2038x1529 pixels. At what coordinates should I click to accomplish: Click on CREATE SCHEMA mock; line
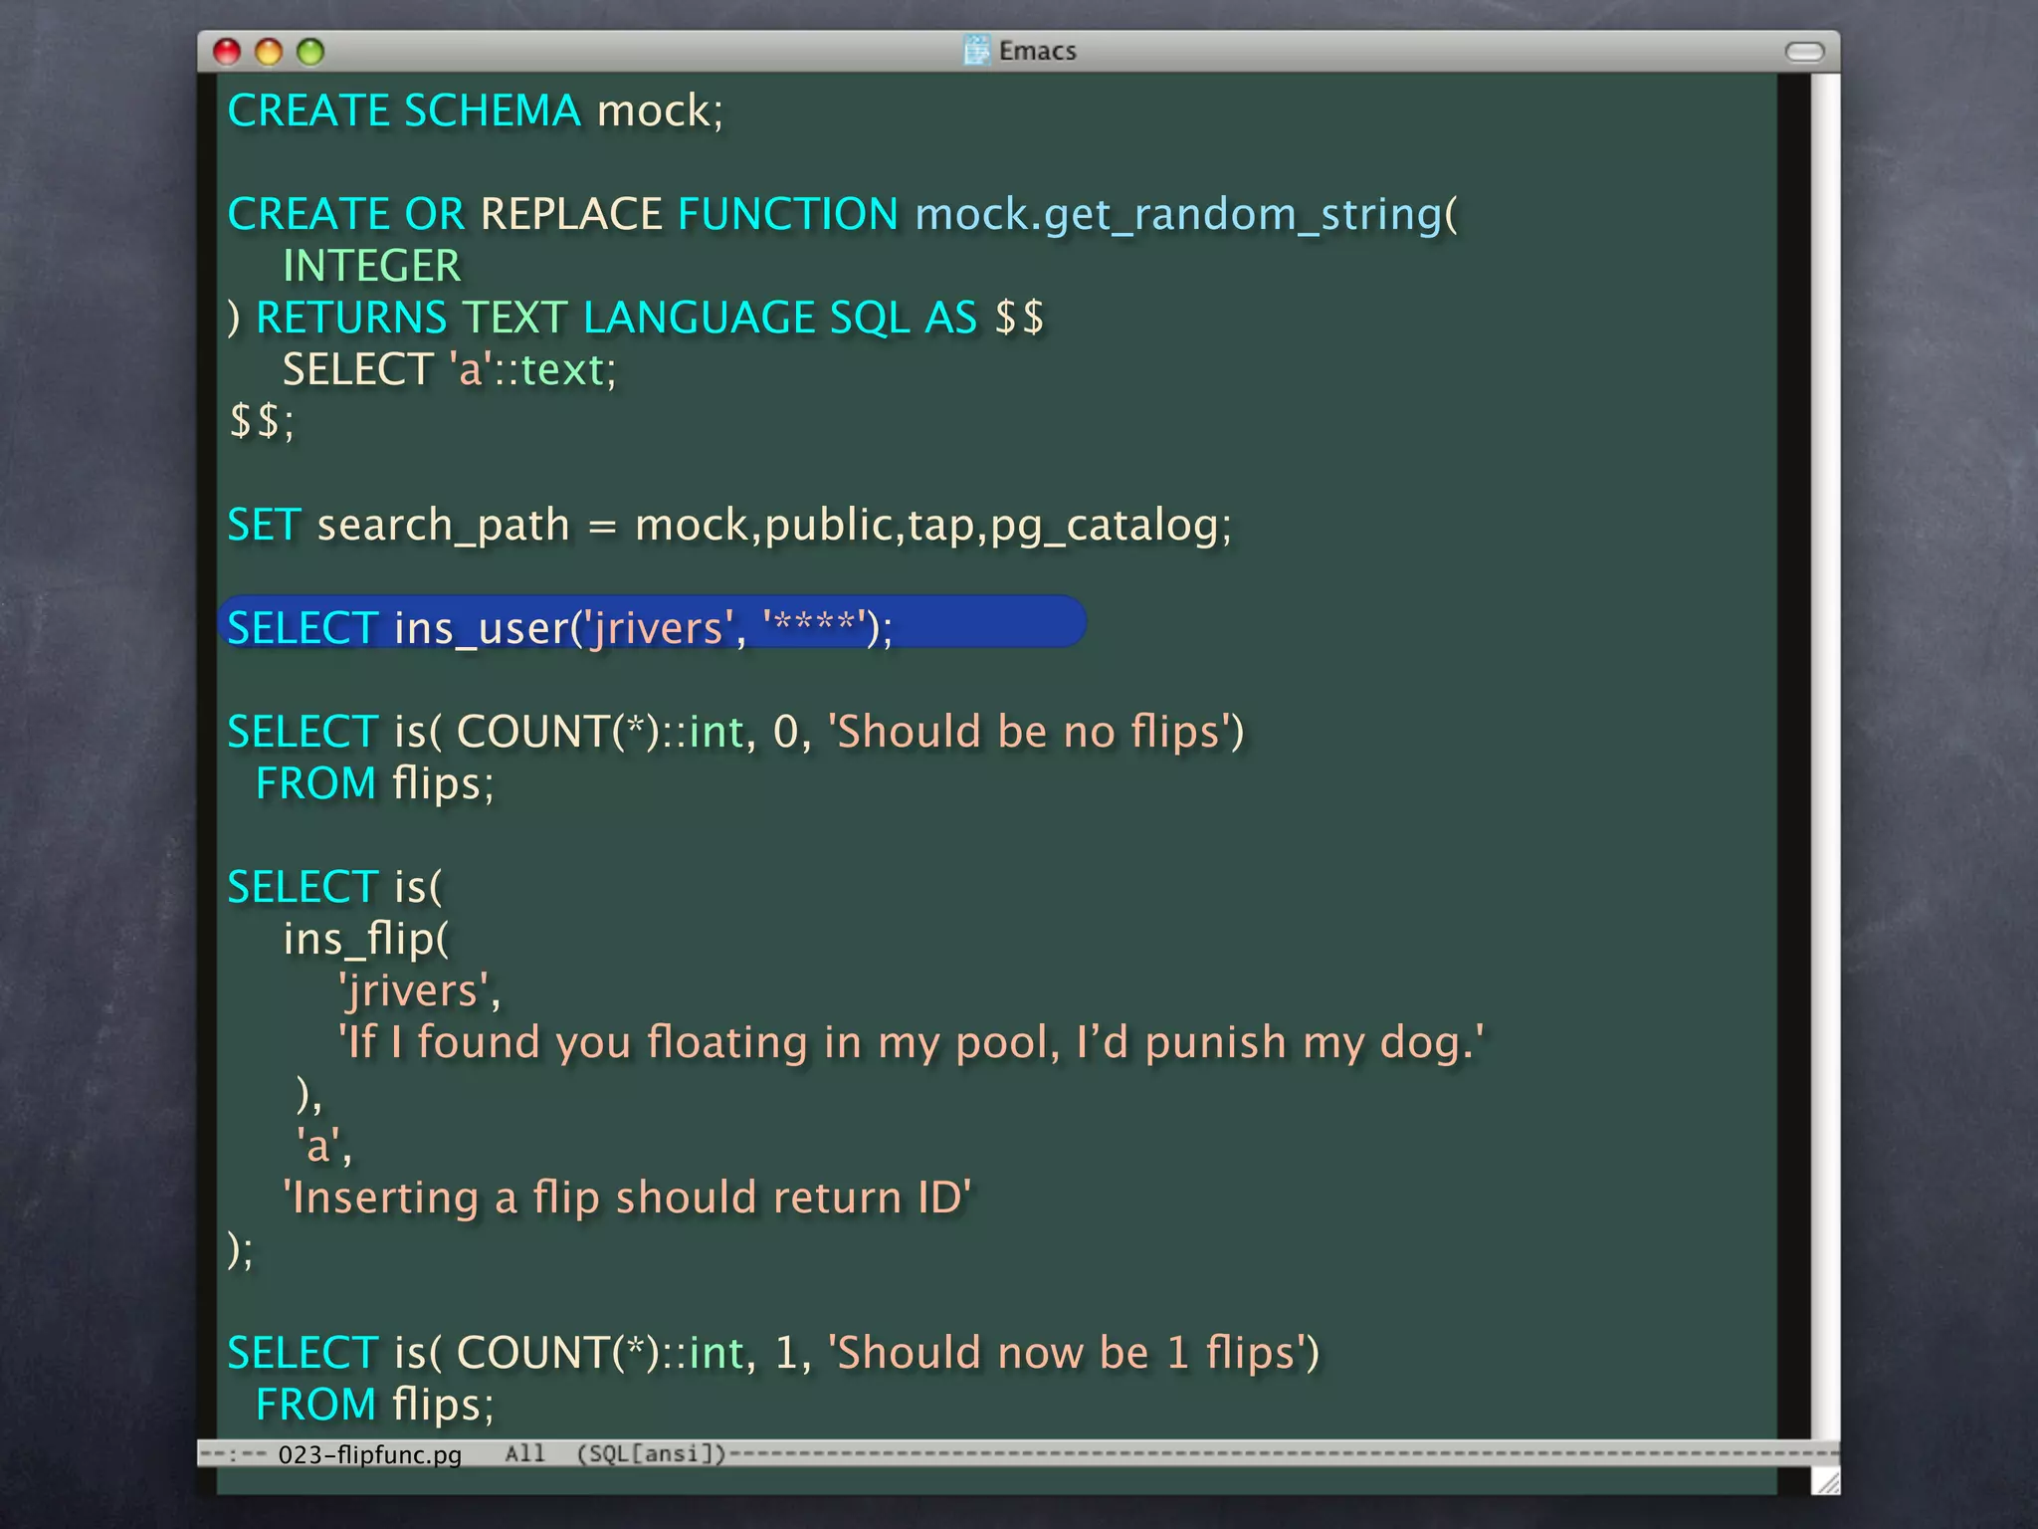[x=476, y=110]
